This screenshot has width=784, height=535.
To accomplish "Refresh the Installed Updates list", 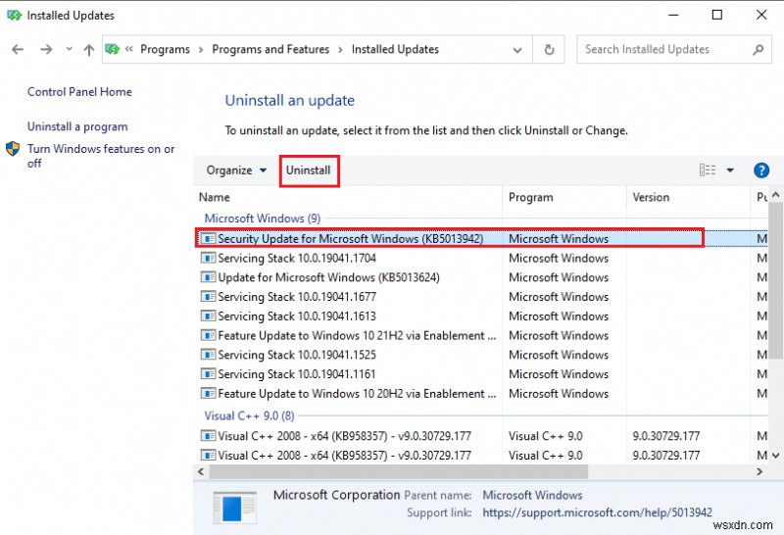I will (549, 50).
